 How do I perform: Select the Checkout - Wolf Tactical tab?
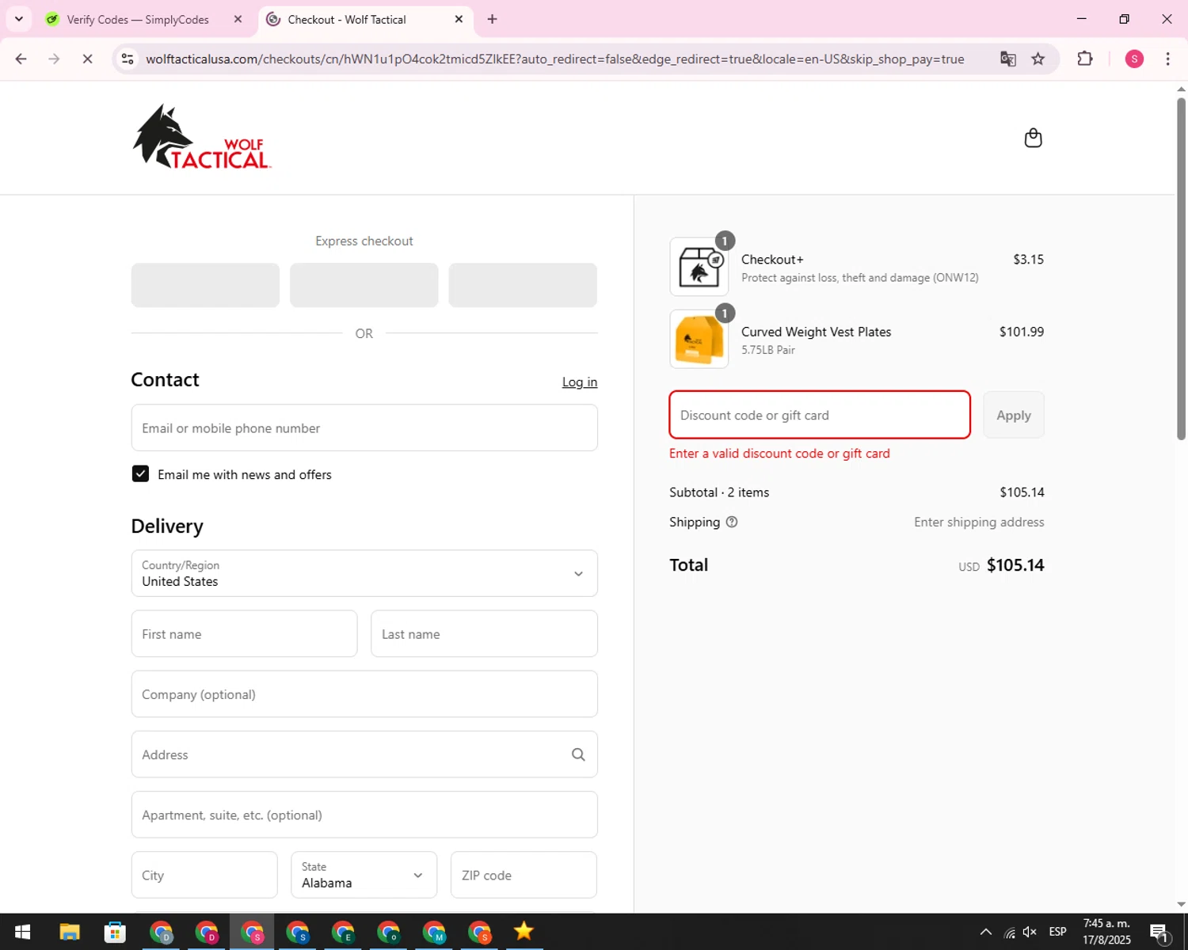tap(365, 19)
